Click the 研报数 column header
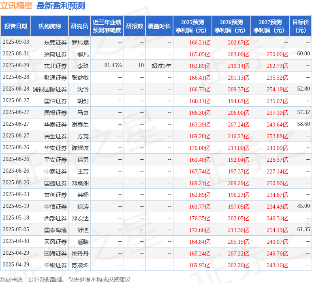 135,26
